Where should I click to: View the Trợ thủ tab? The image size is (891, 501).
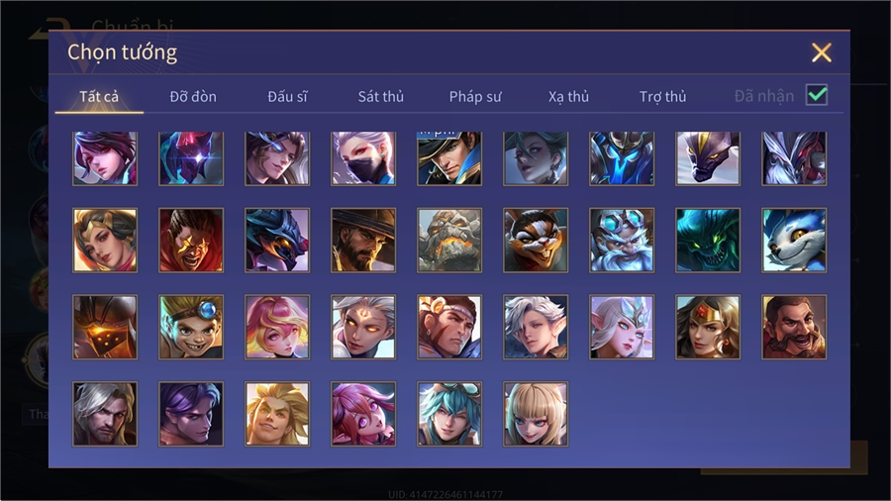[x=662, y=97]
